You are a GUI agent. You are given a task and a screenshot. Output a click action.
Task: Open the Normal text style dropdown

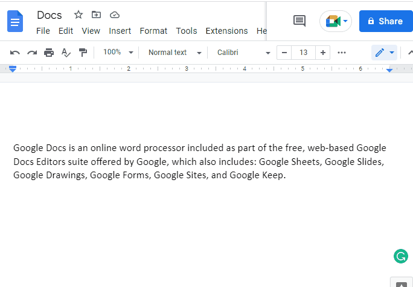pyautogui.click(x=175, y=53)
